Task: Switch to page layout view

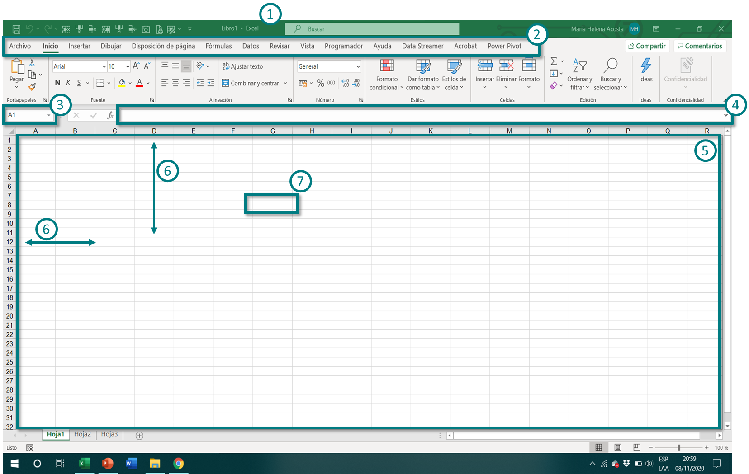Action: 618,447
